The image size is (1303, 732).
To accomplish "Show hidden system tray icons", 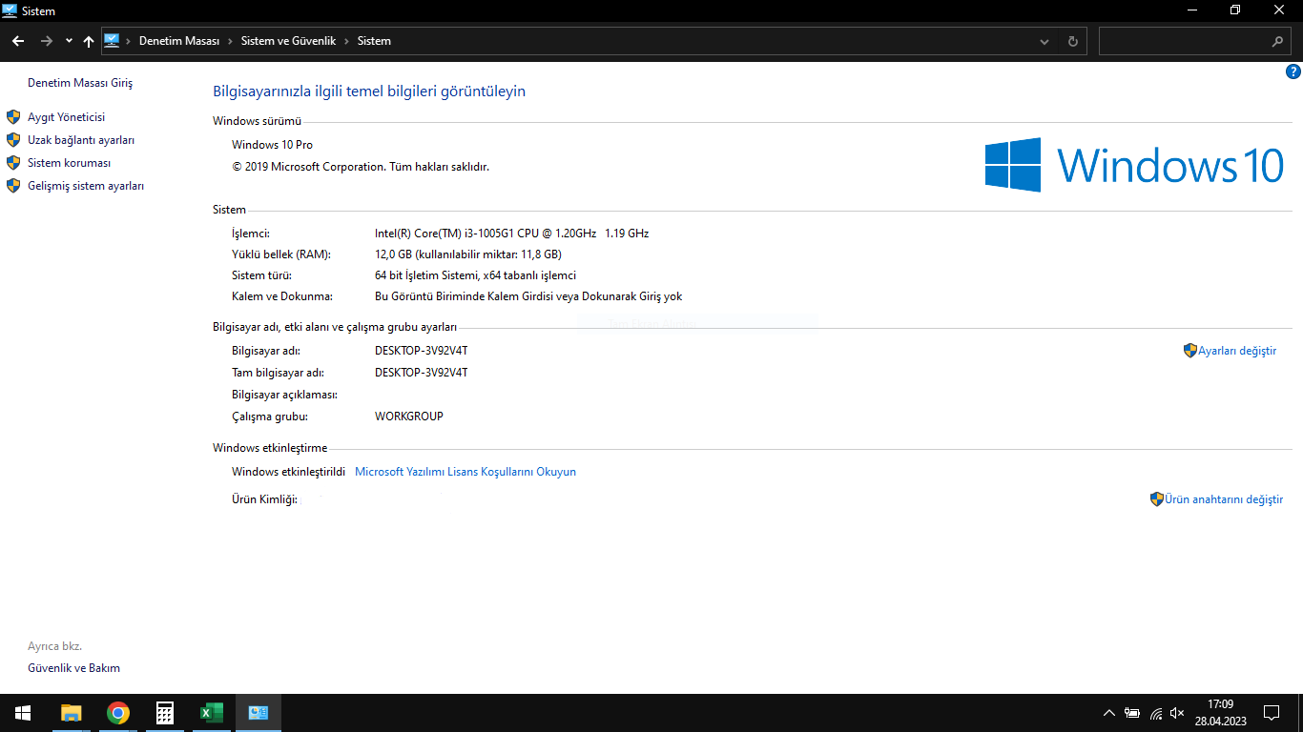I will [1108, 713].
